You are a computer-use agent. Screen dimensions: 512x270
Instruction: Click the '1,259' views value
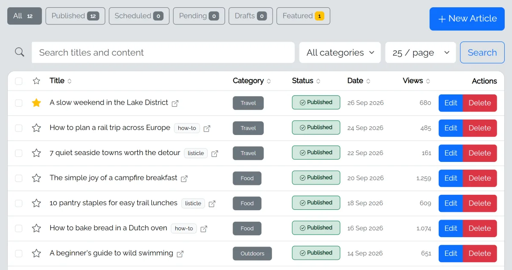[x=424, y=178]
